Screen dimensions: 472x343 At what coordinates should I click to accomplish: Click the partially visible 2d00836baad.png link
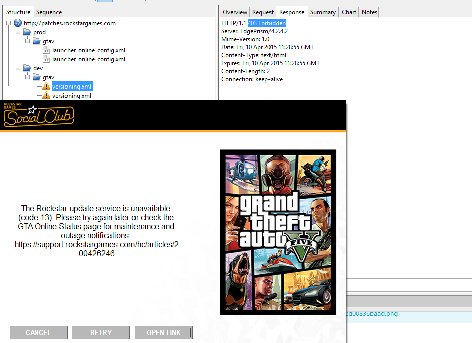[372, 314]
